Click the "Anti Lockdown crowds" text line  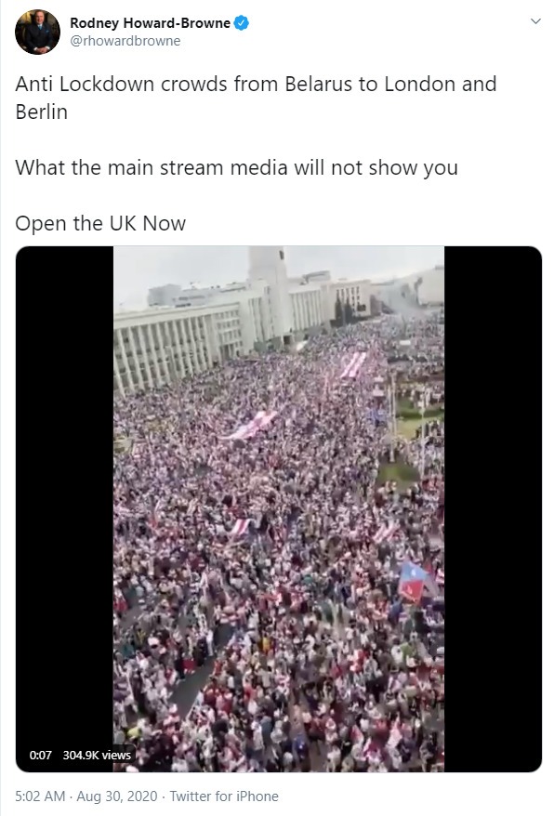(256, 85)
